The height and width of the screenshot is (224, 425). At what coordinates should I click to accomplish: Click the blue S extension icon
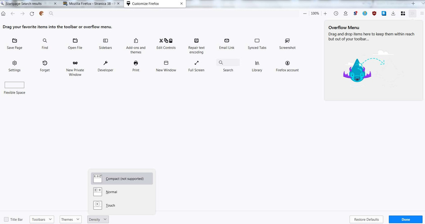(384, 14)
